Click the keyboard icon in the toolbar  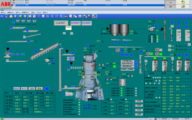(x=66, y=16)
